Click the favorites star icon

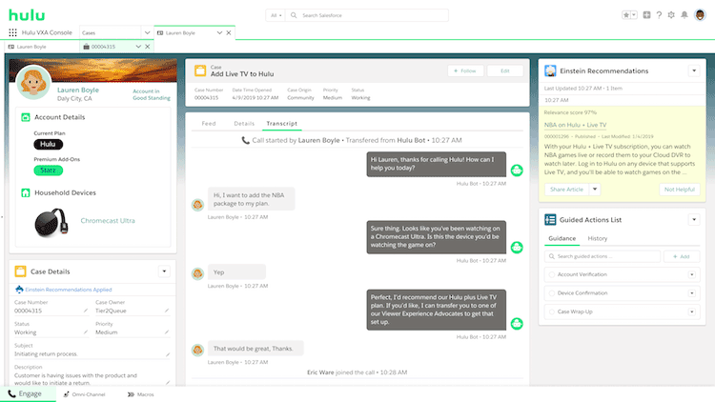click(624, 15)
